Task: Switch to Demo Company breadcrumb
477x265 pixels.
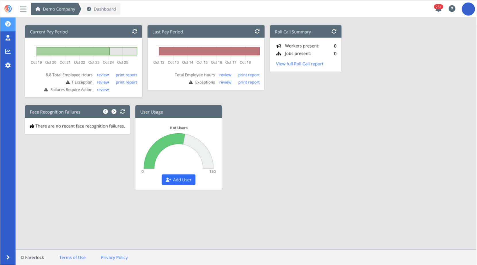Action: coord(55,9)
